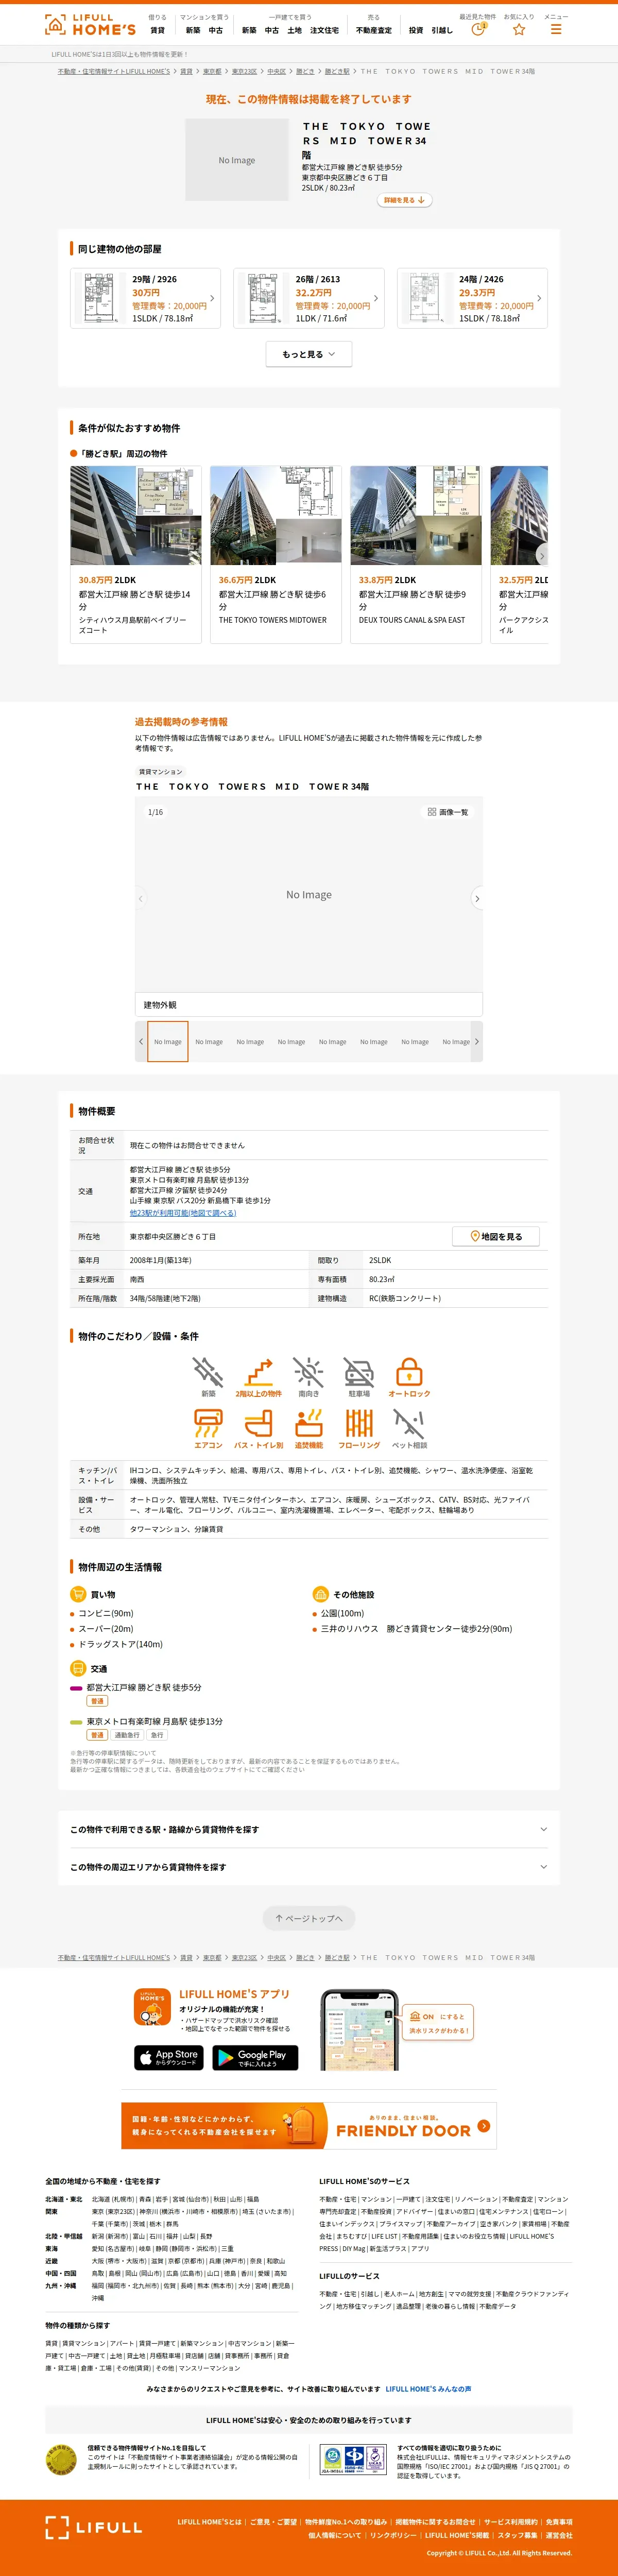Click the 追焚機能 feature icon
This screenshot has width=618, height=2576.
click(309, 1423)
